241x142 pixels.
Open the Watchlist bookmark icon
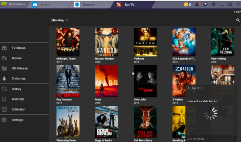(x=4, y=99)
